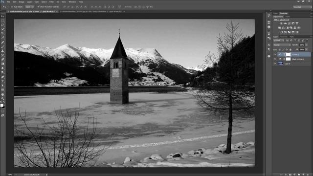The width and height of the screenshot is (313, 176).
Task: Set the foreground color swatch
Action: point(2,105)
